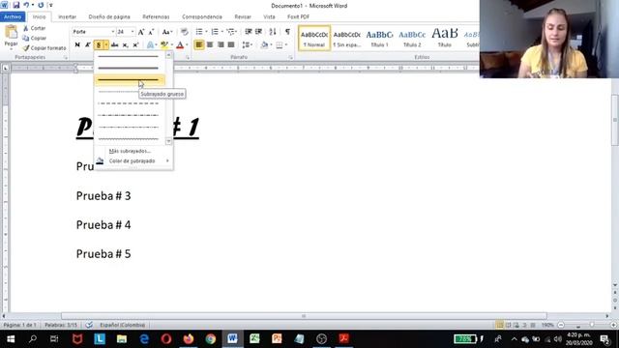Click the decrease indent icon
The image size is (619, 348).
[x=249, y=32]
